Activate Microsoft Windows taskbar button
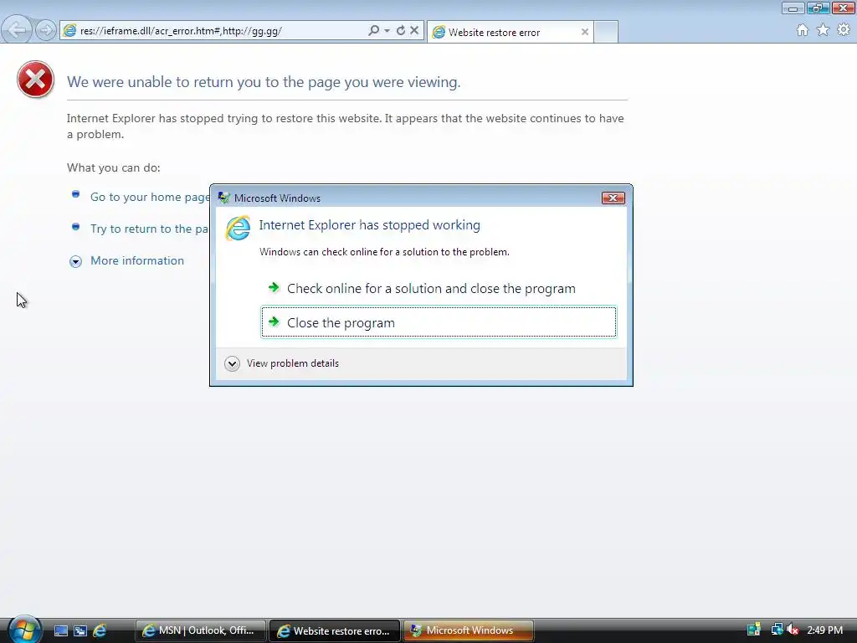 469,631
